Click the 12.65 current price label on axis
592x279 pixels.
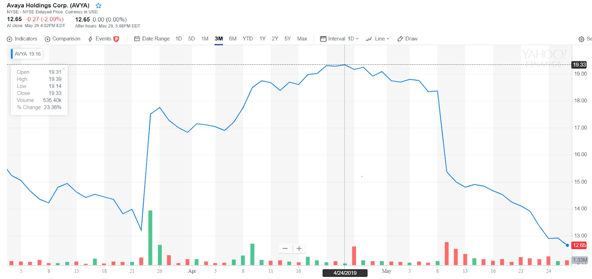pyautogui.click(x=579, y=245)
